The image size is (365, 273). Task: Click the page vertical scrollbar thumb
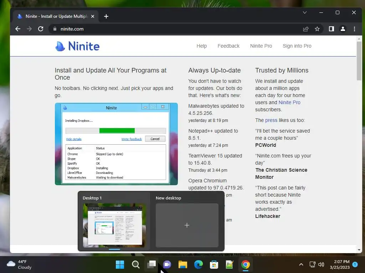coord(359,61)
